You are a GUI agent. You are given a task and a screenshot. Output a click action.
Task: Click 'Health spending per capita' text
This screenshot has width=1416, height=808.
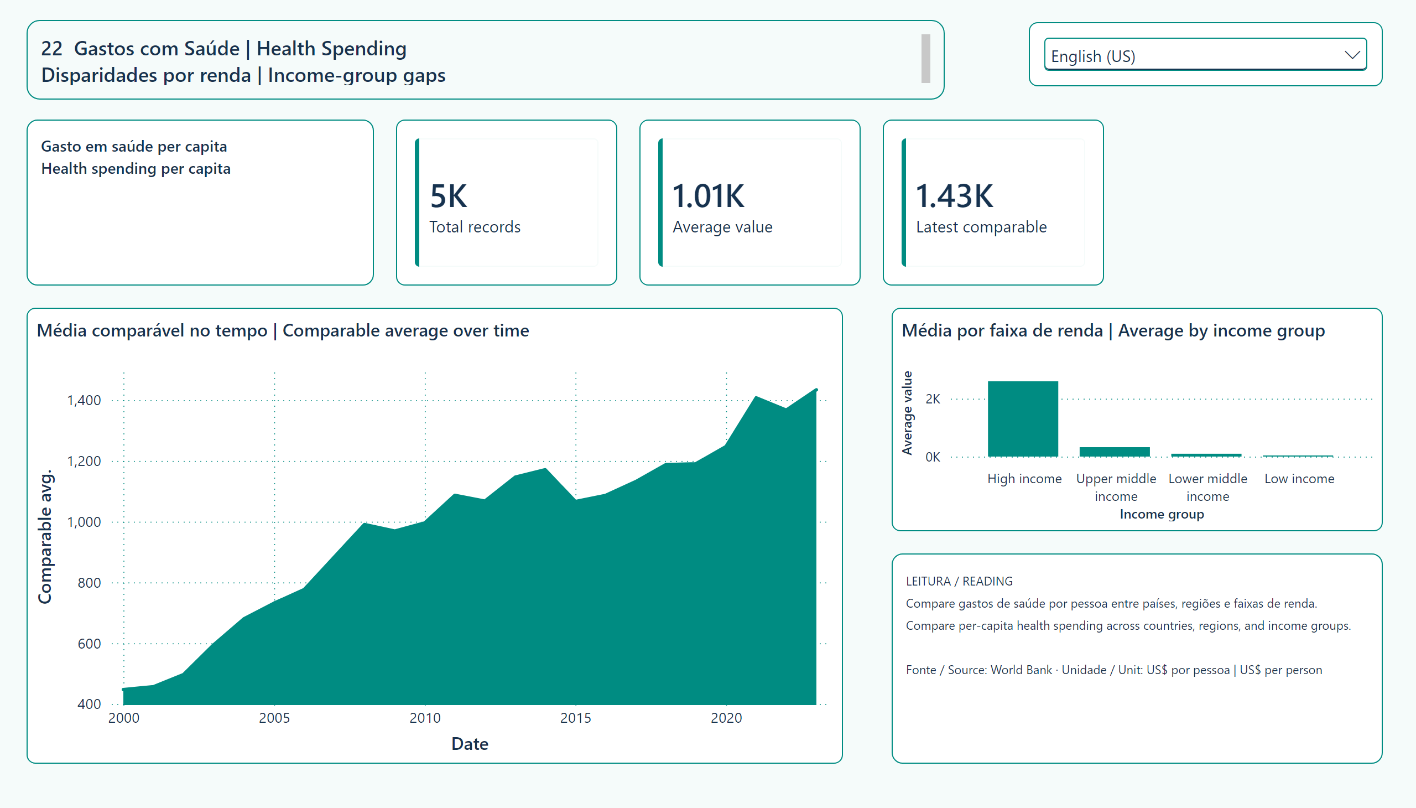click(x=136, y=169)
